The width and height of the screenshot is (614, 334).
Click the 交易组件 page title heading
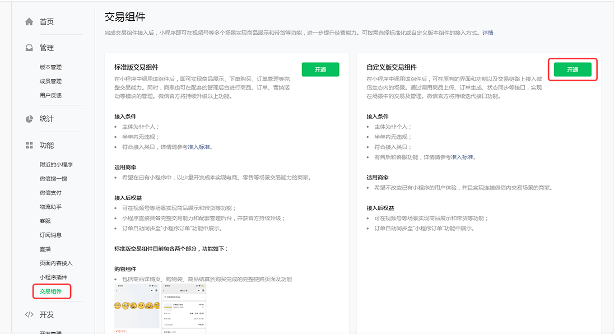tap(125, 17)
